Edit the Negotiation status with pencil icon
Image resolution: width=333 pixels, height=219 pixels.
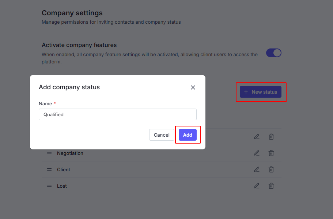[257, 153]
